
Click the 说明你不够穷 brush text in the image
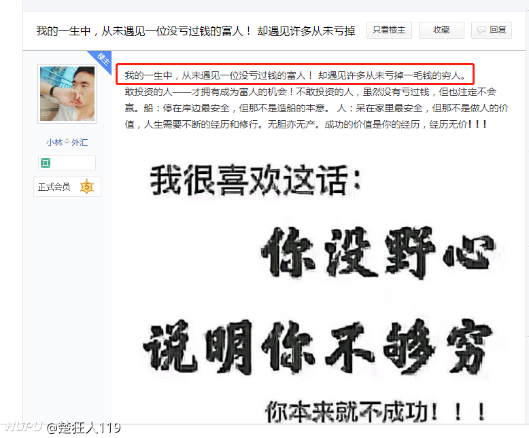tap(318, 347)
